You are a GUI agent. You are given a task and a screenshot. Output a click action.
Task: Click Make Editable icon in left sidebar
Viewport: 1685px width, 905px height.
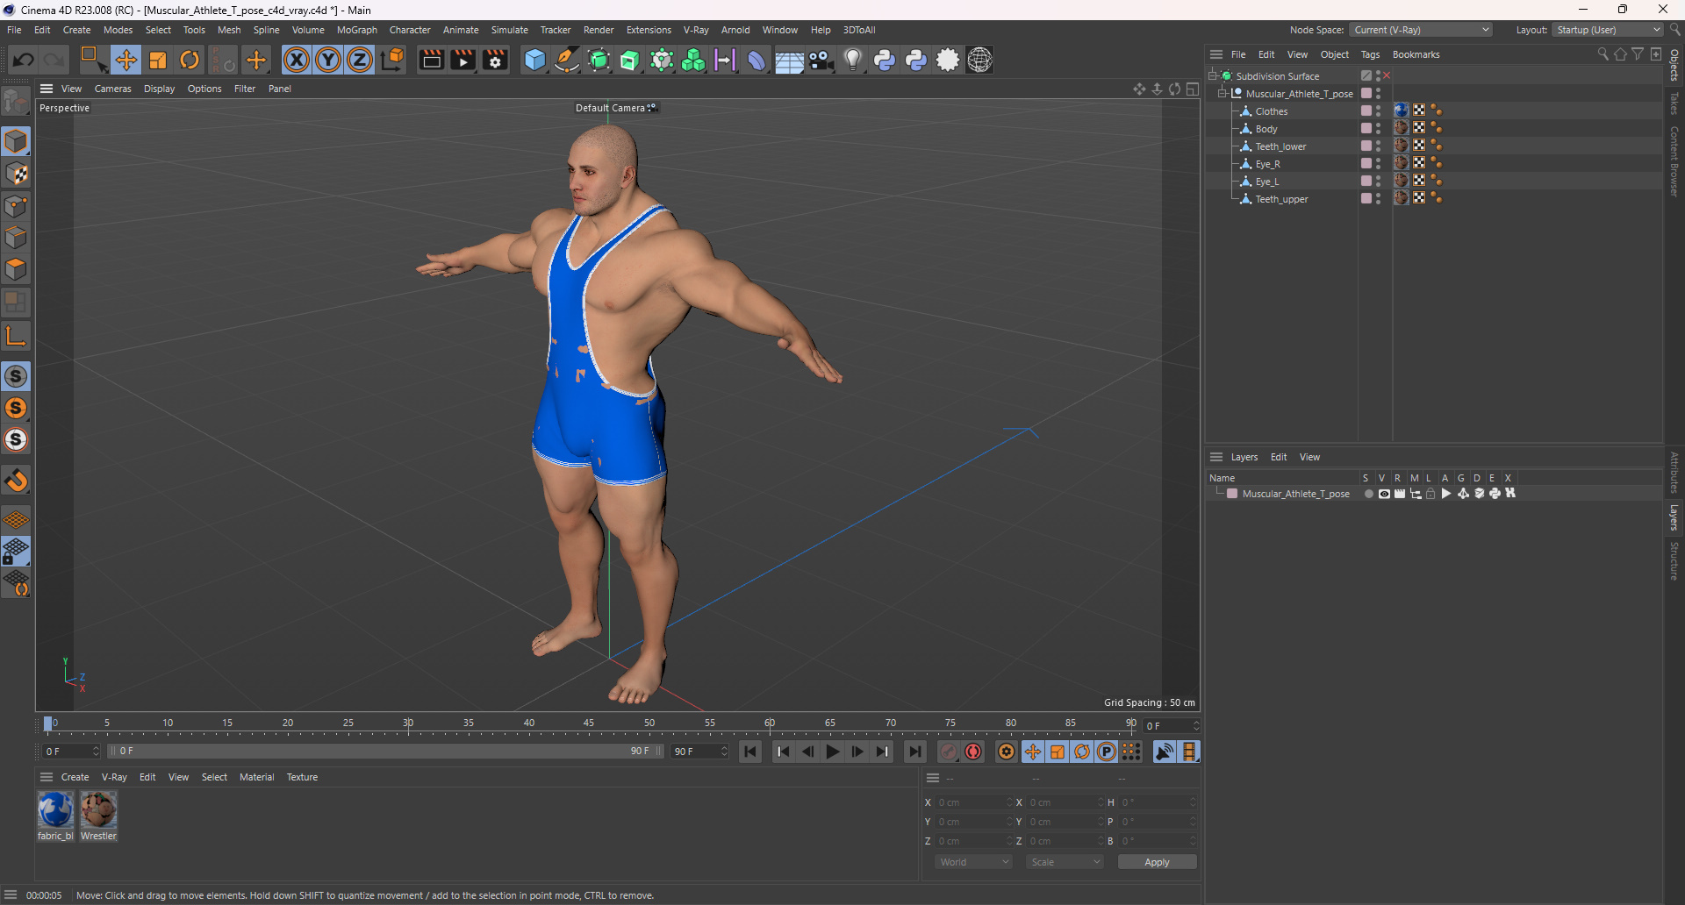click(x=16, y=102)
